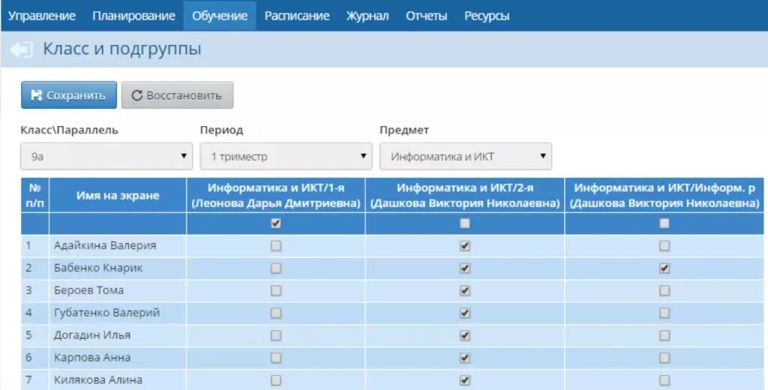Screen dimensions: 768x390
Task: Check Килякова Алина in Информ. р group
Action: pos(664,379)
